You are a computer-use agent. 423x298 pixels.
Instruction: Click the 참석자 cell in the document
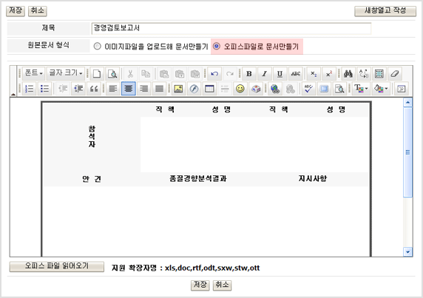point(92,137)
